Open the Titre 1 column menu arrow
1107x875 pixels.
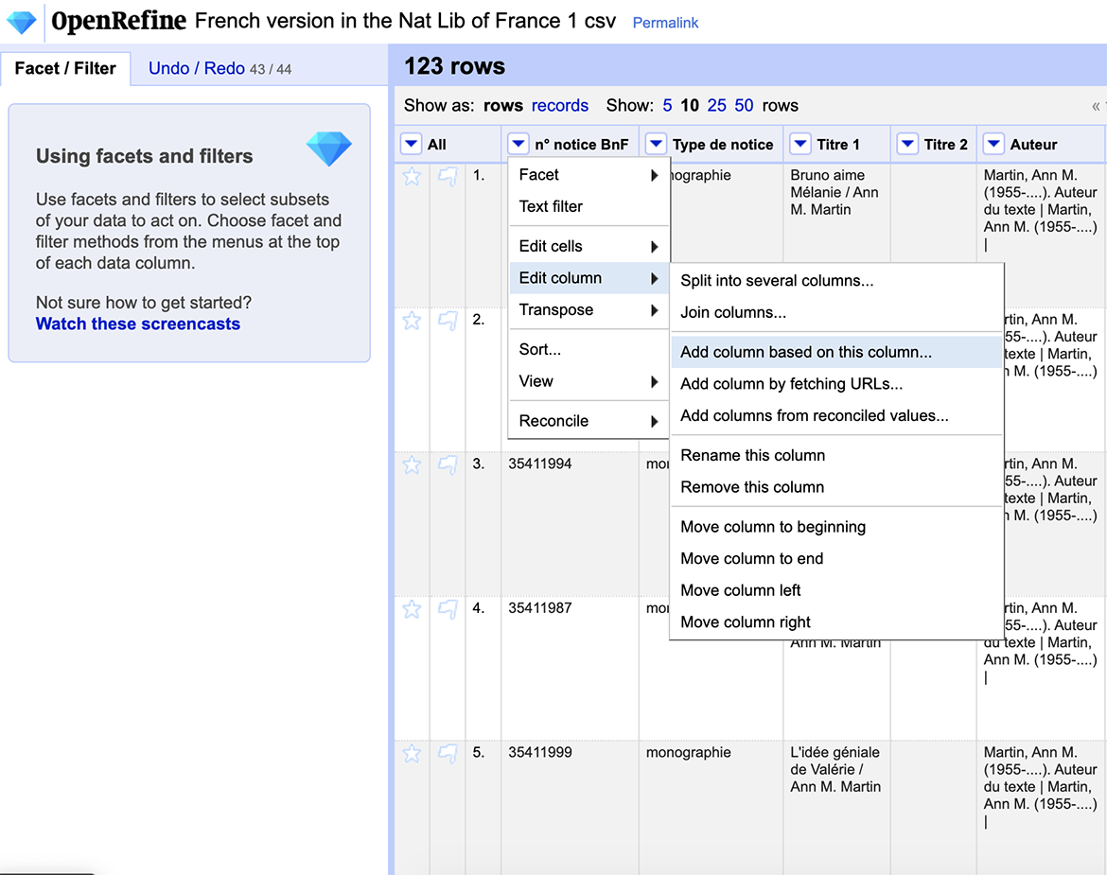[800, 144]
